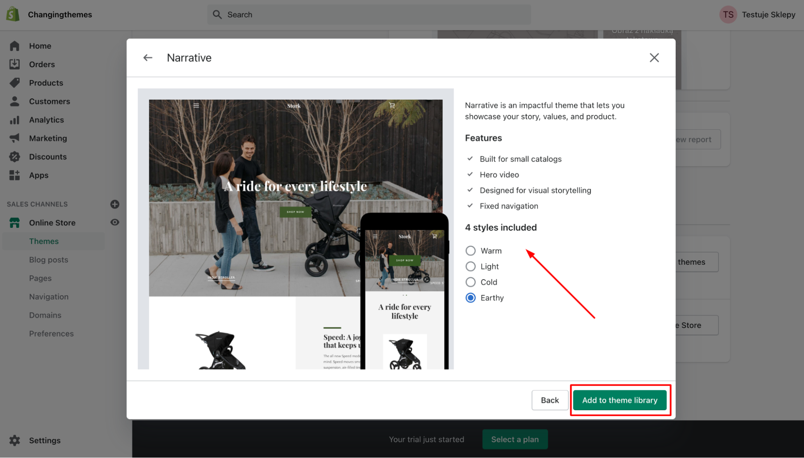Click Select a plan button
804x458 pixels.
click(x=515, y=439)
